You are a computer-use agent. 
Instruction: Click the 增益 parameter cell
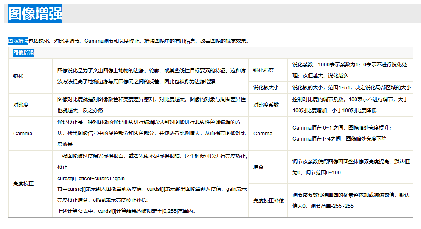(258, 167)
